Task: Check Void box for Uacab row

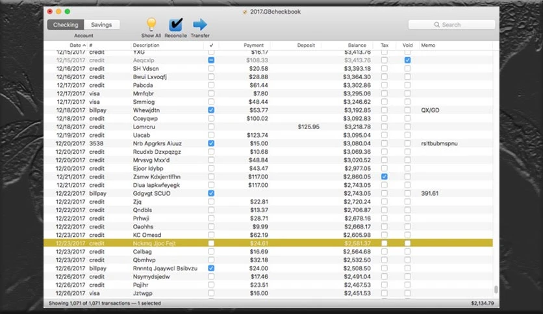Action: (408, 135)
